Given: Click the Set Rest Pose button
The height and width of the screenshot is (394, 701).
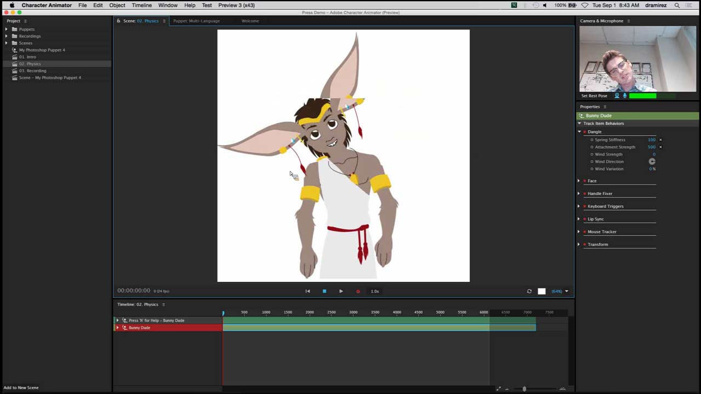Looking at the screenshot, I should [594, 96].
